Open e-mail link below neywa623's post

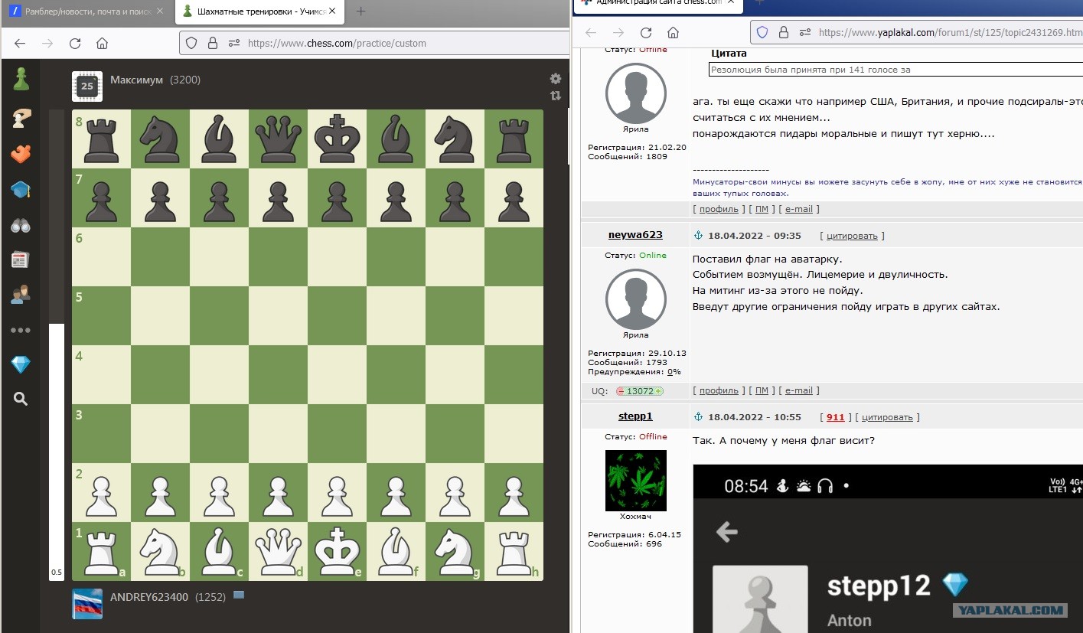798,390
